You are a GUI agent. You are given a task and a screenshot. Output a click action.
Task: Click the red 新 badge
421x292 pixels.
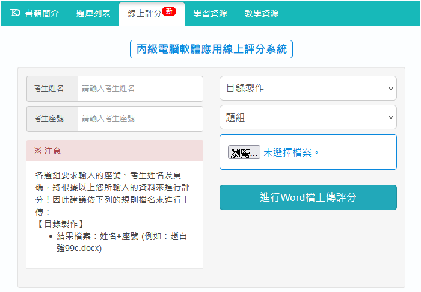pos(169,12)
